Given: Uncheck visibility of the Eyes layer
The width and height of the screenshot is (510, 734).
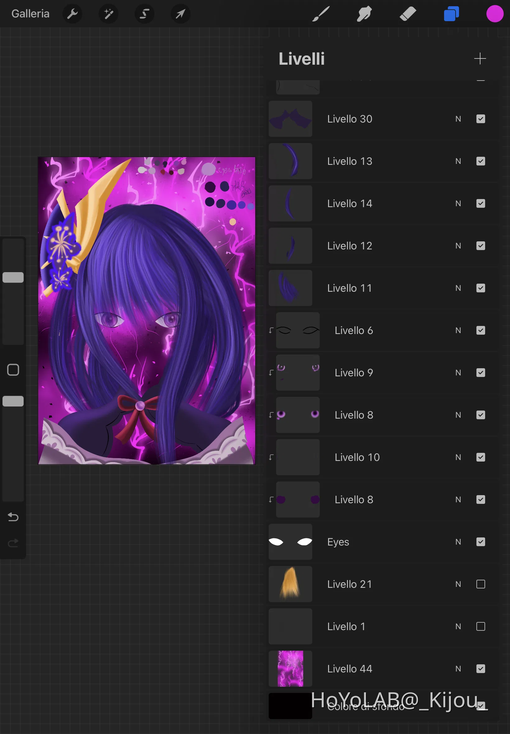Looking at the screenshot, I should 480,542.
